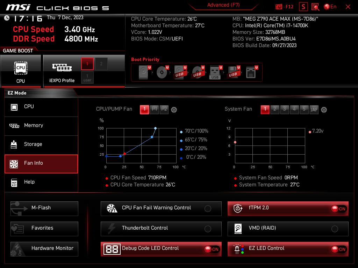Select pump fan P1 button
358x268 pixels.
point(154,109)
